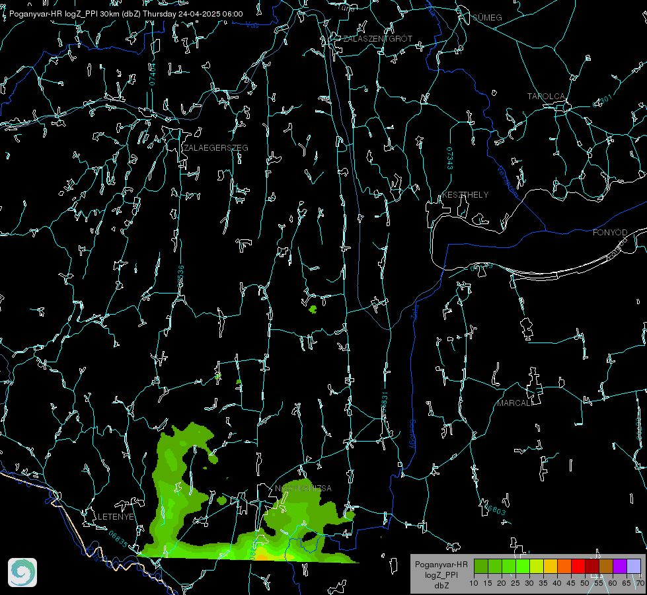This screenshot has height=595, width=647.
Task: Click the MARCALI town label
Action: coord(515,403)
